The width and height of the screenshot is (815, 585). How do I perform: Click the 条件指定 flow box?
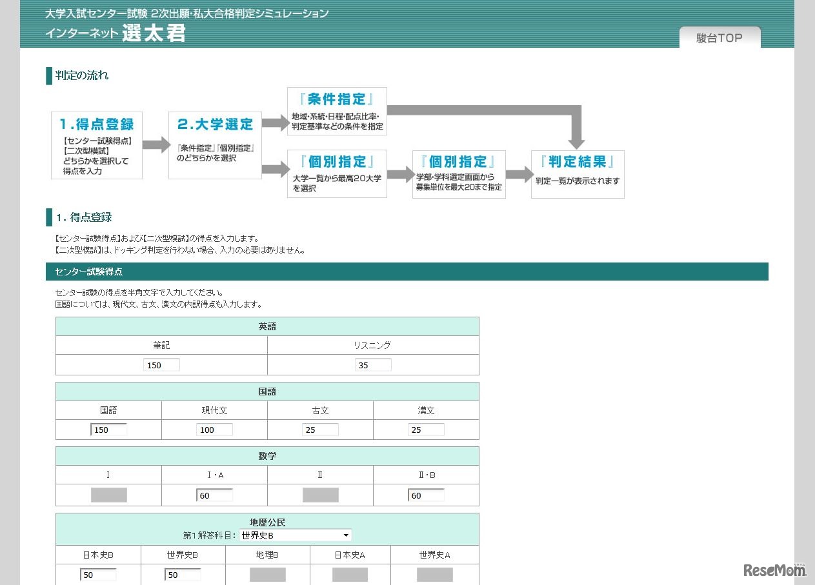[x=337, y=111]
